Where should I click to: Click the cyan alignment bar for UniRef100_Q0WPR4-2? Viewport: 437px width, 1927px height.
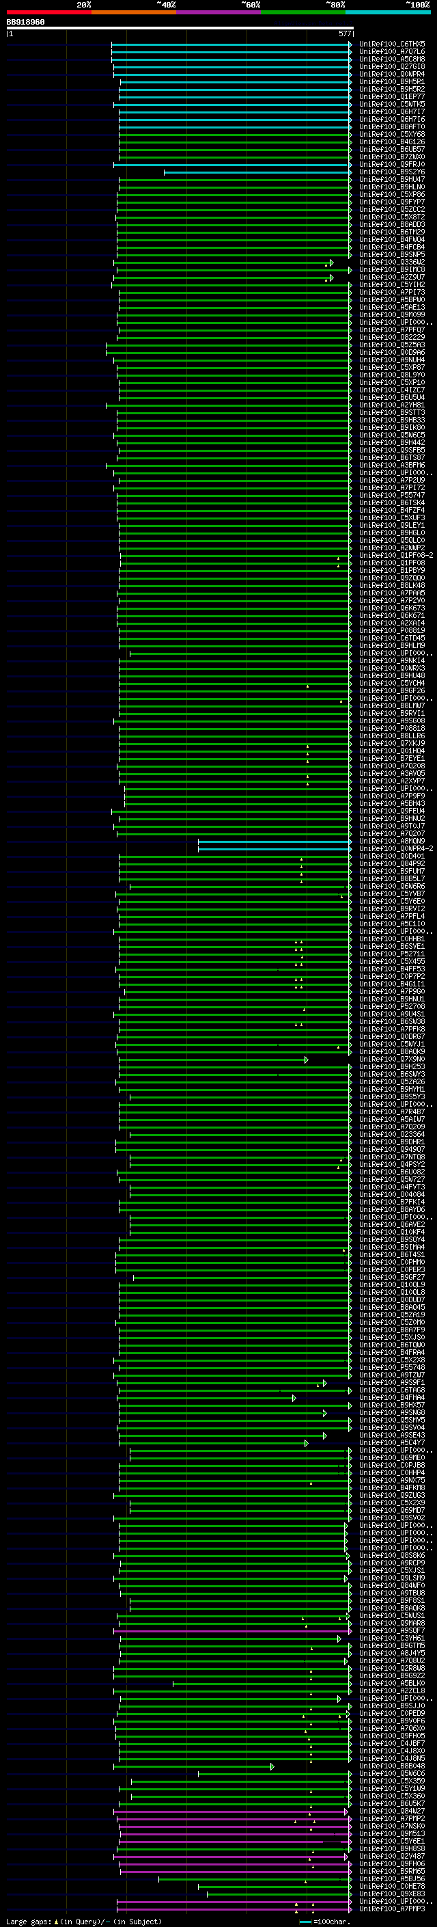274,849
